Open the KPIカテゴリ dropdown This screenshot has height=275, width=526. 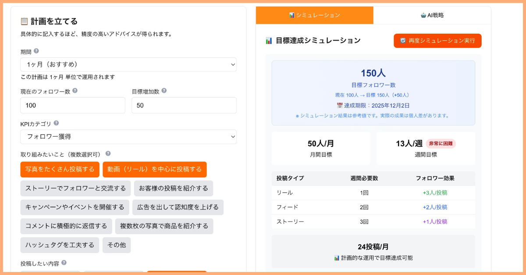[128, 137]
